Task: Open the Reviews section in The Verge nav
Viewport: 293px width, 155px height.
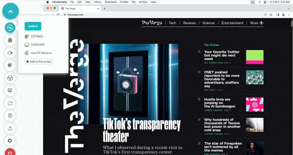Action: pos(189,23)
